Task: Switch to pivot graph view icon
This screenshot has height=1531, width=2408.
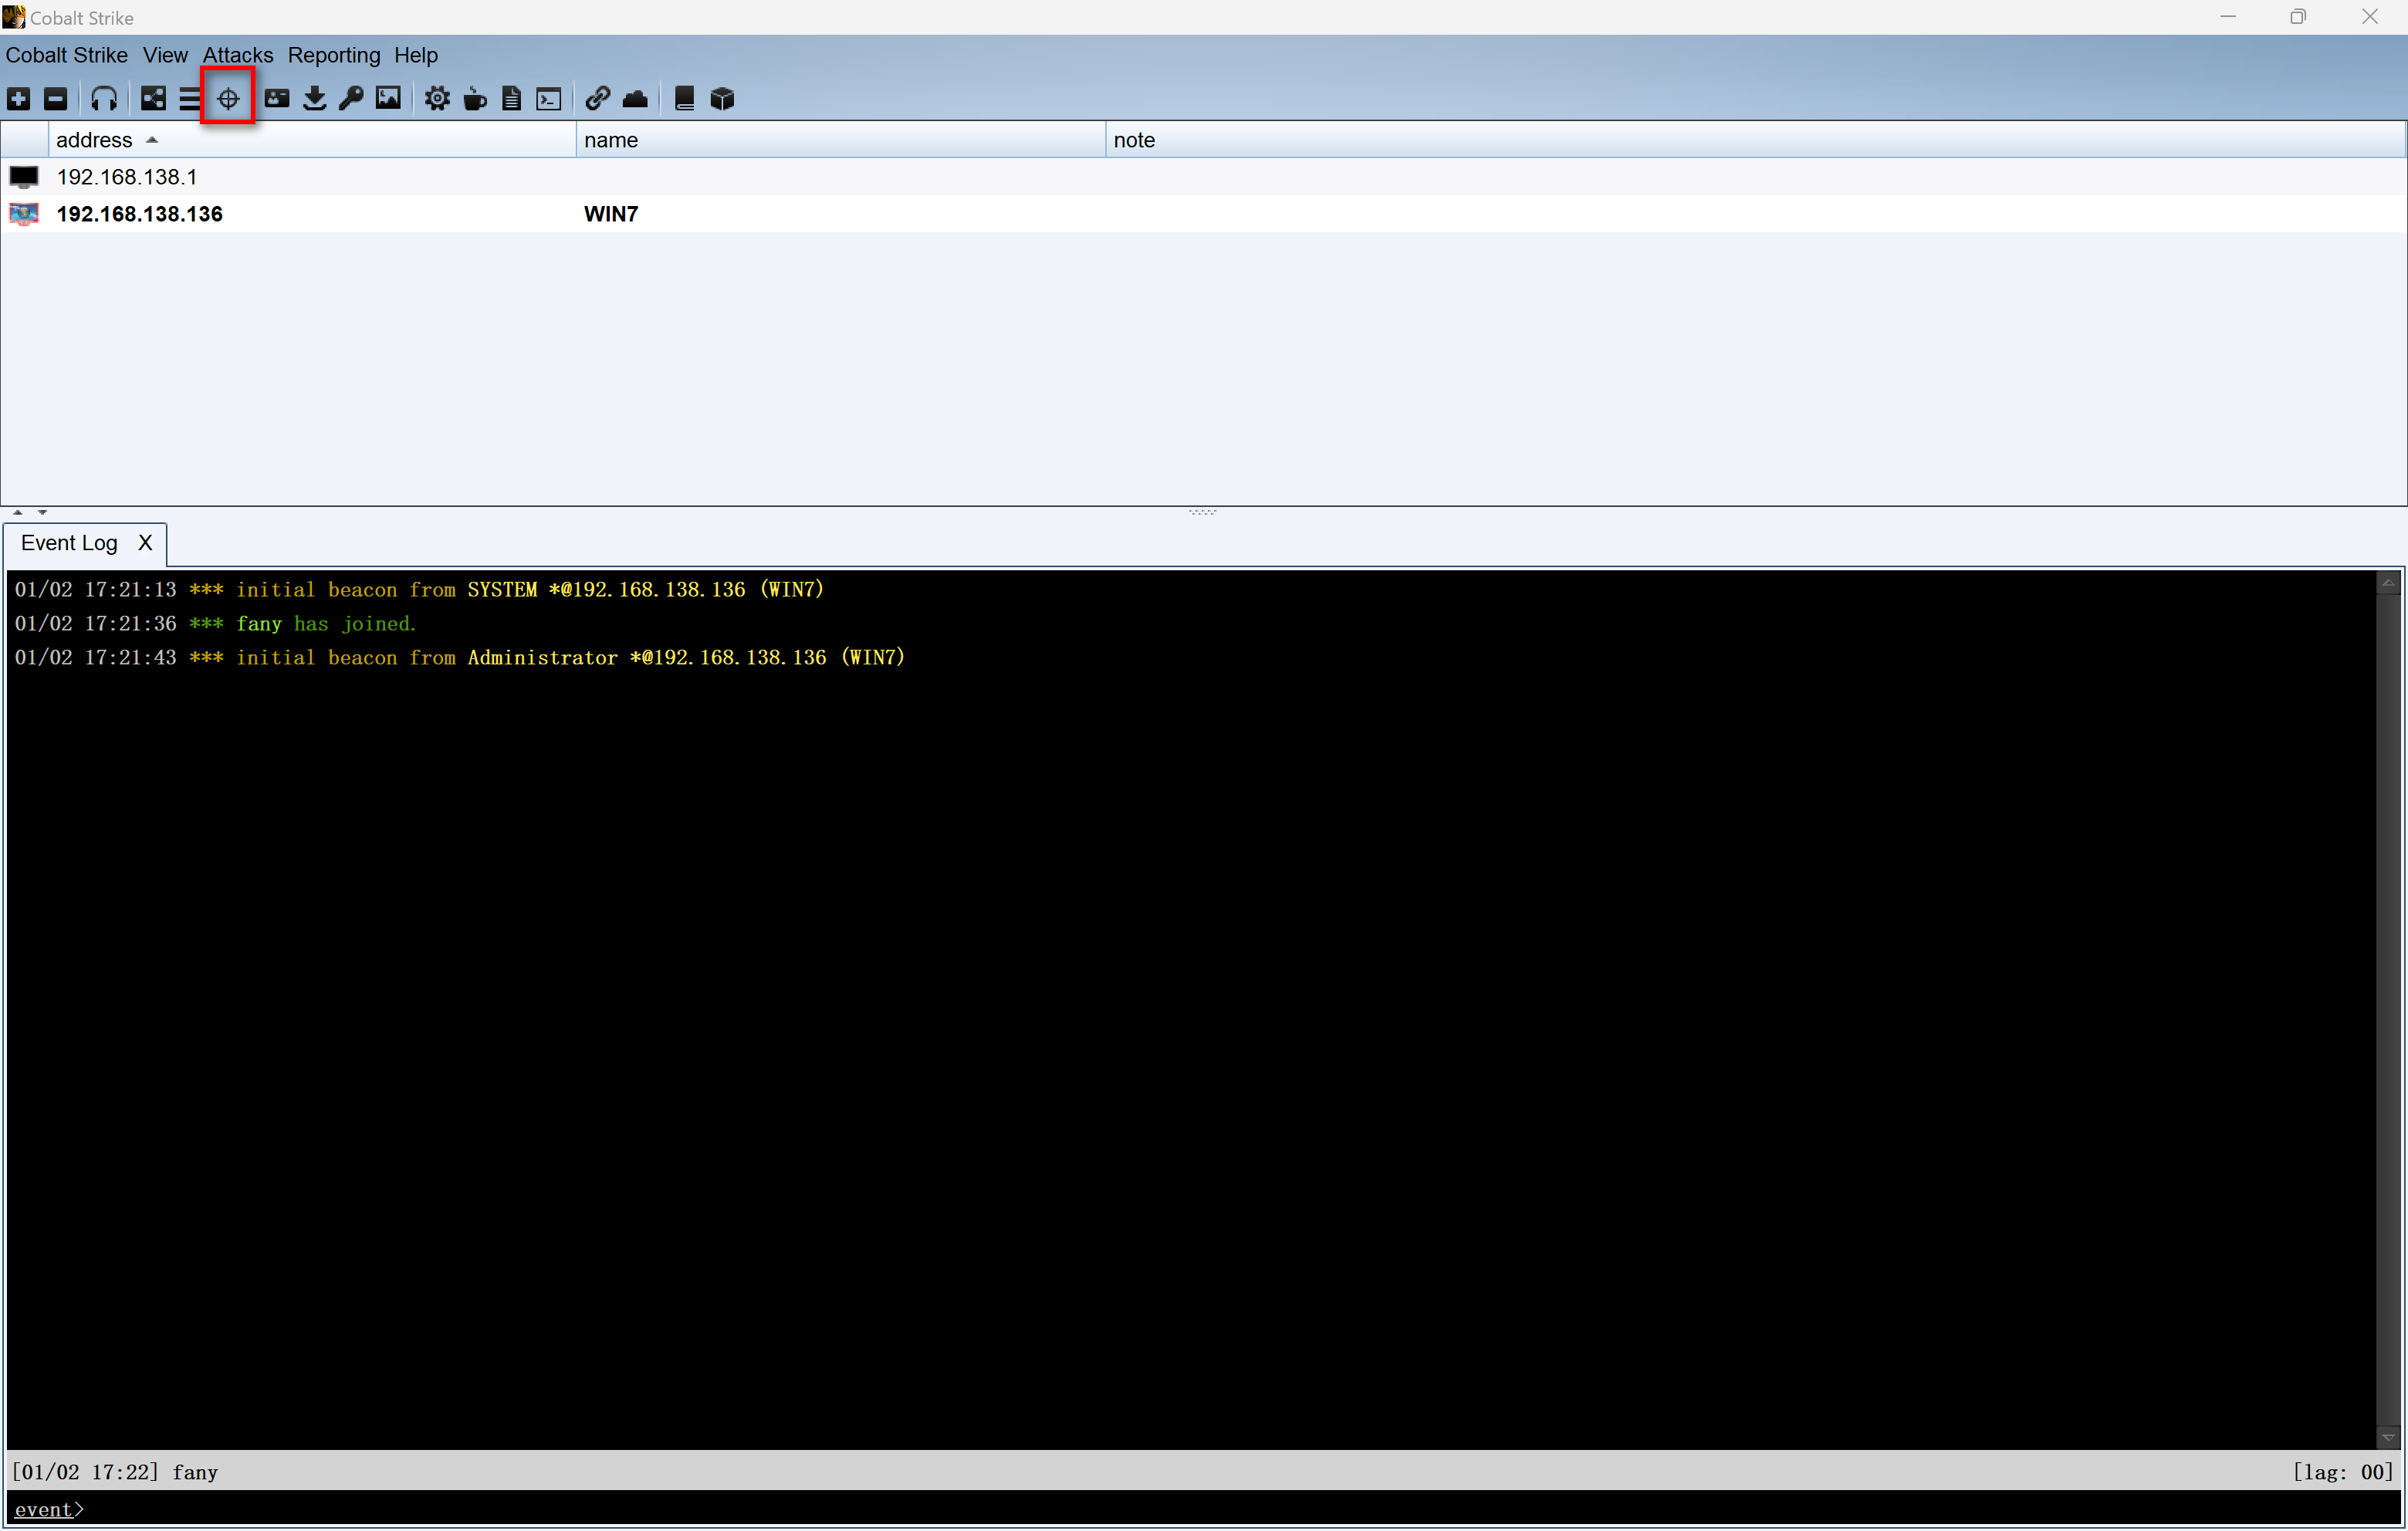Action: pos(153,98)
